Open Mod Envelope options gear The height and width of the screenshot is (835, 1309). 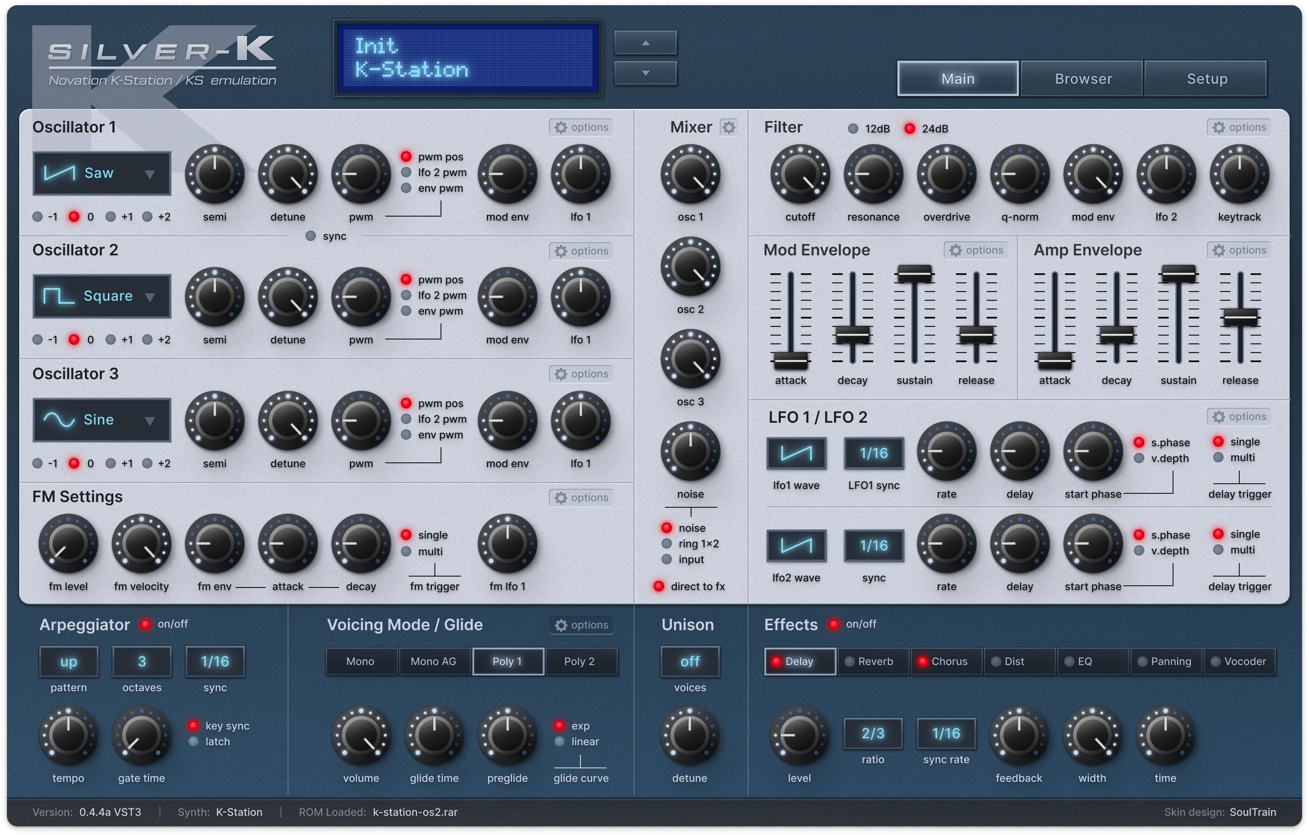(x=977, y=250)
